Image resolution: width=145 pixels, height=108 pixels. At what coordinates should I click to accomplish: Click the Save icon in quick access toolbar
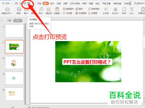tap(17, 3)
